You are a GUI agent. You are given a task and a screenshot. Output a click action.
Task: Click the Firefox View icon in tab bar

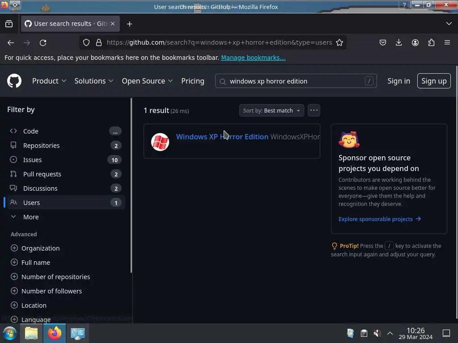tap(9, 24)
